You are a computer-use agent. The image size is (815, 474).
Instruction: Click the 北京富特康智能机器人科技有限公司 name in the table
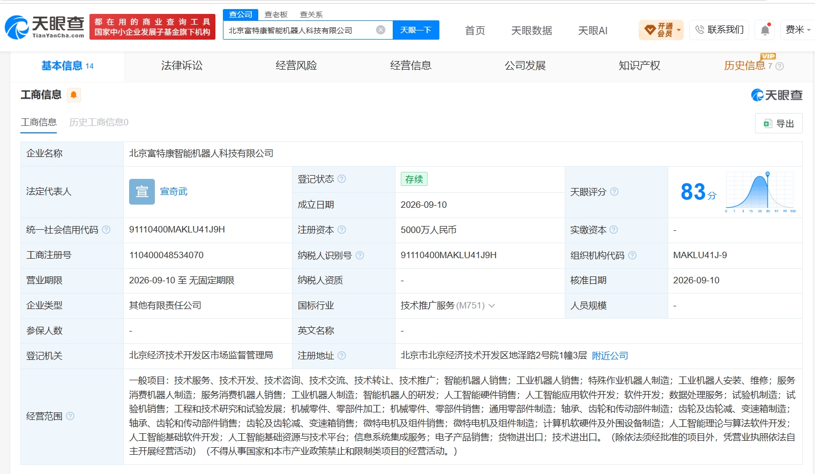point(201,154)
